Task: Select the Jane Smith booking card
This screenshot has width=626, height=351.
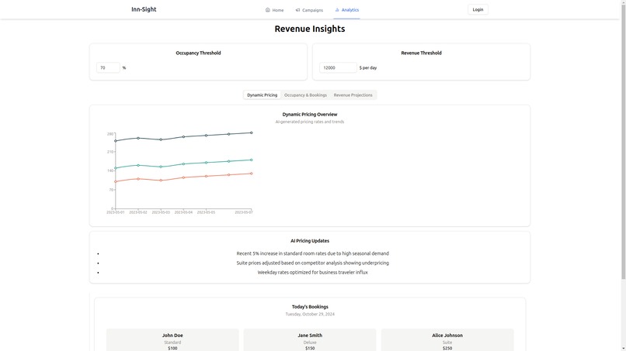Action: tap(310, 340)
